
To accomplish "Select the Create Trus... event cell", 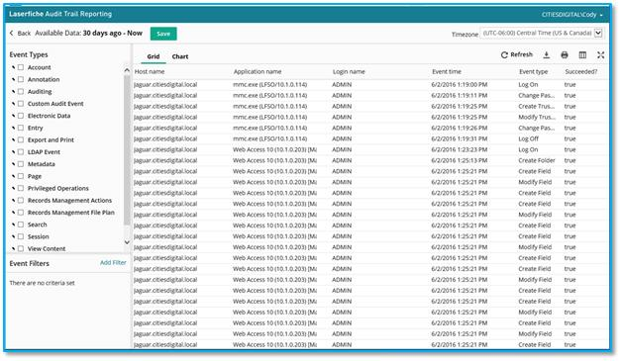I will coord(536,107).
